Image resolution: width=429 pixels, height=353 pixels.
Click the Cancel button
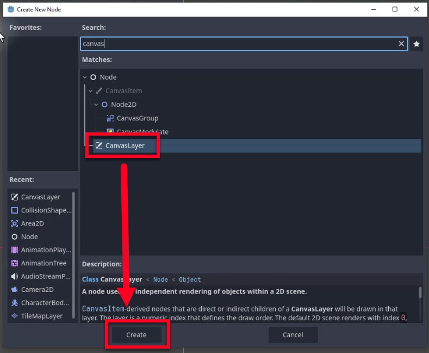pyautogui.click(x=293, y=334)
